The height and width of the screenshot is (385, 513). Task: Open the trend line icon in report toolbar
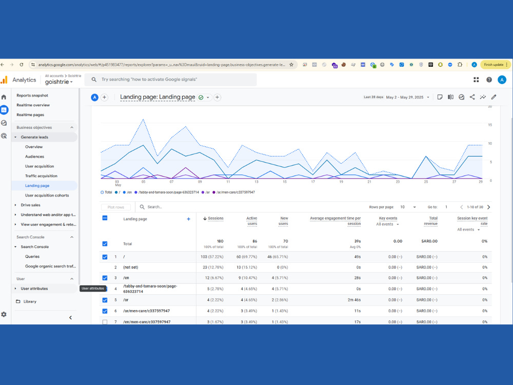pos(483,97)
